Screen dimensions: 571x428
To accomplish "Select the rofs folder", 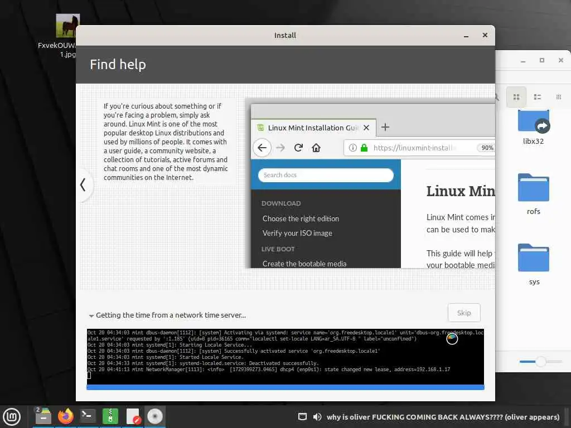I will [534, 194].
